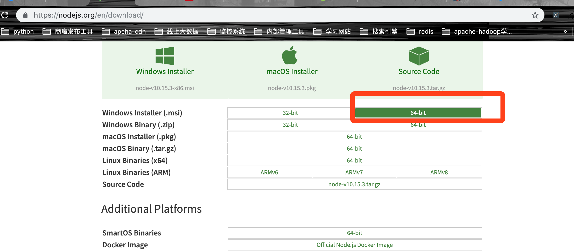Open the 内部管理工具 bookmarks folder
The width and height of the screenshot is (574, 251).
tap(279, 32)
